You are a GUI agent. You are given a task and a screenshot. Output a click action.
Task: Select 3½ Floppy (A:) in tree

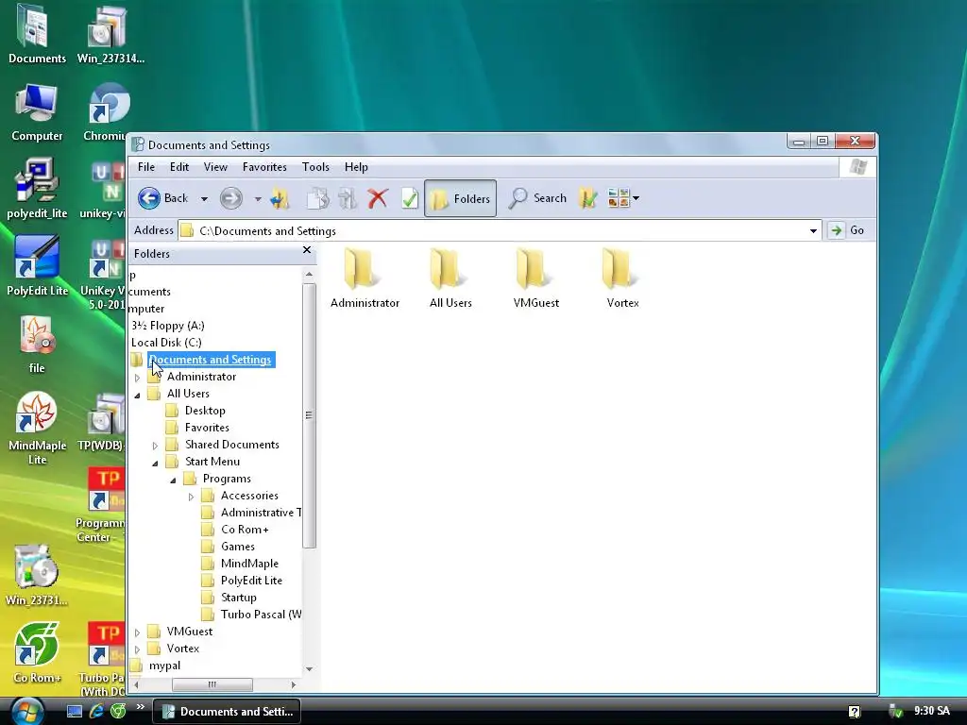[x=168, y=326]
